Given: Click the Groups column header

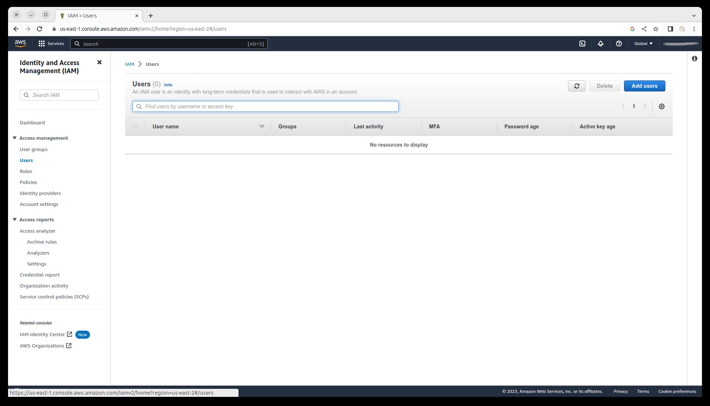Looking at the screenshot, I should coord(288,127).
